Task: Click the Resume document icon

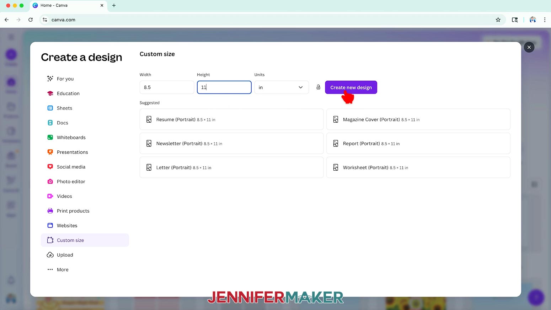Action: 149,119
